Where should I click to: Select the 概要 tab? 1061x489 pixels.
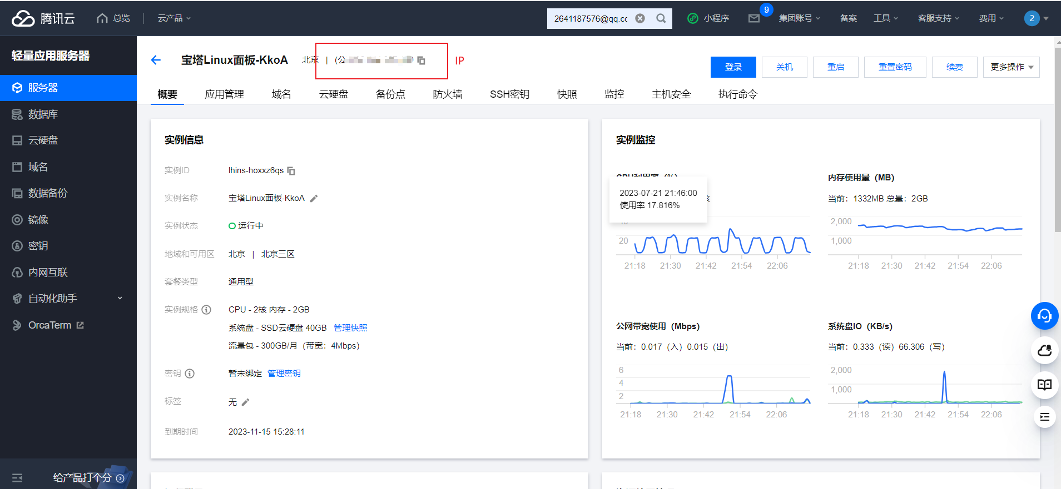pyautogui.click(x=167, y=94)
